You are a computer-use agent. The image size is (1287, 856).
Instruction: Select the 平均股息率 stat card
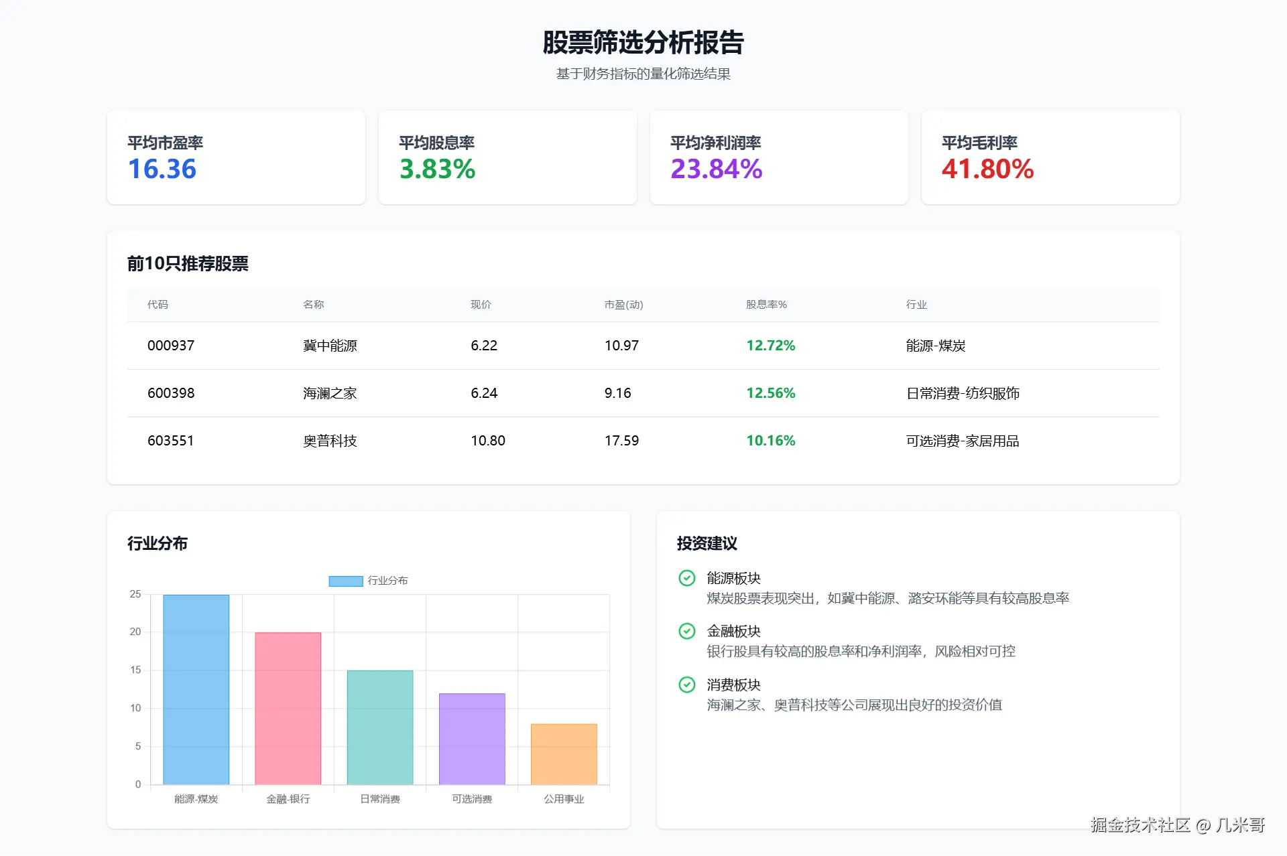click(x=507, y=157)
